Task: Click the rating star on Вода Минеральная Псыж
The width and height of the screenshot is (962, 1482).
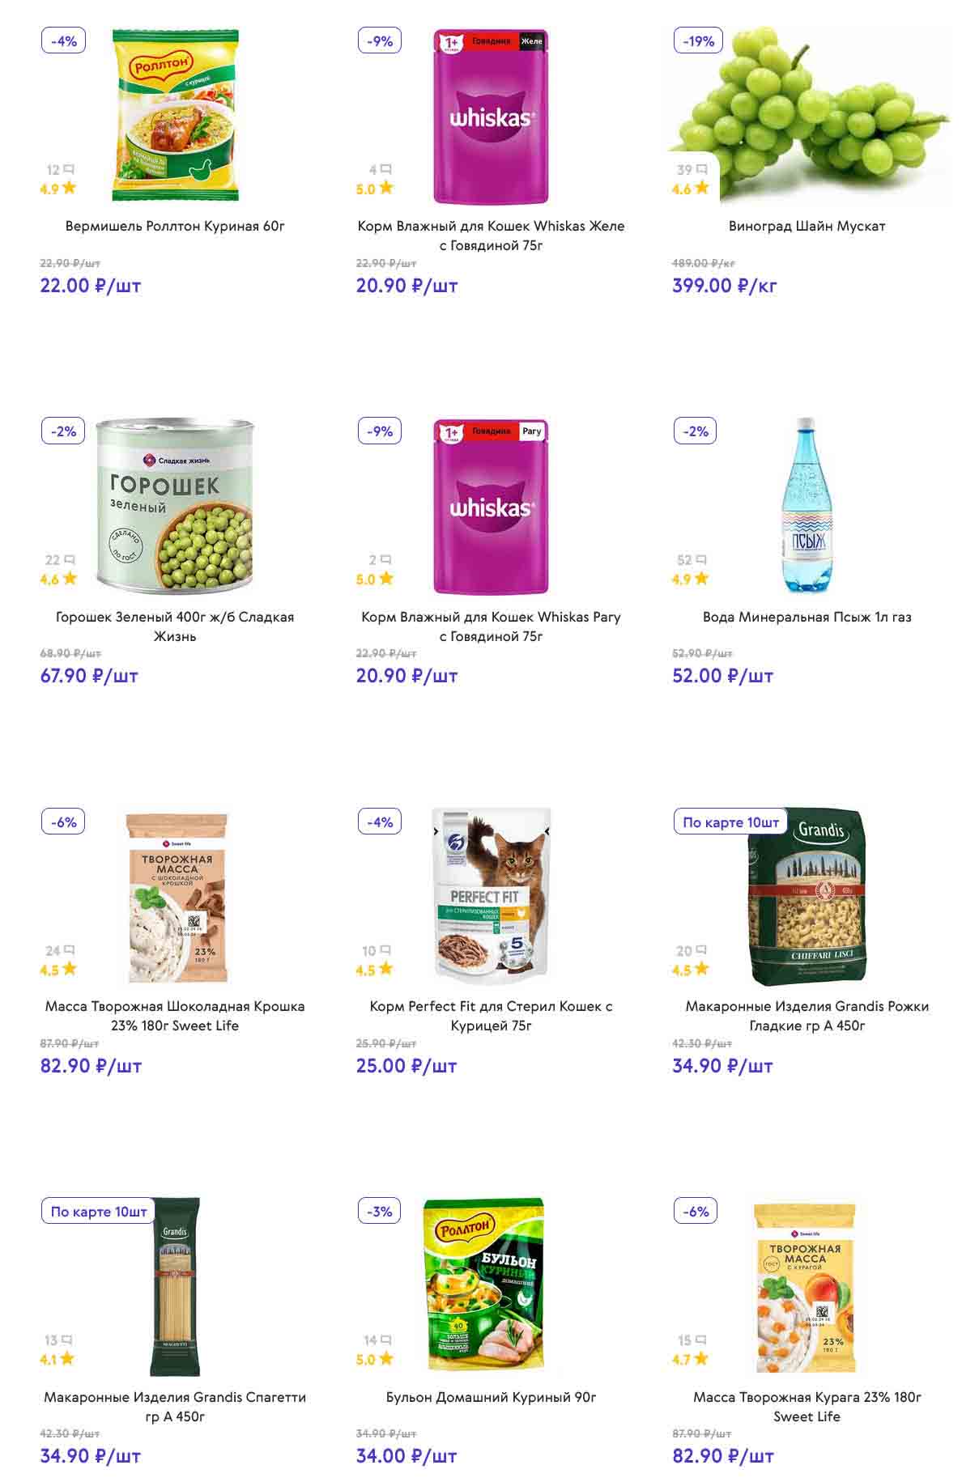Action: click(x=702, y=579)
